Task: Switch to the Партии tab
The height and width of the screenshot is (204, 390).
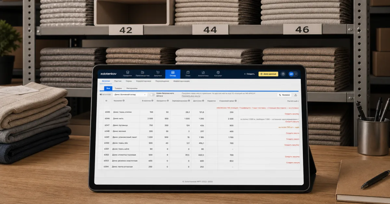Action: click(118, 81)
